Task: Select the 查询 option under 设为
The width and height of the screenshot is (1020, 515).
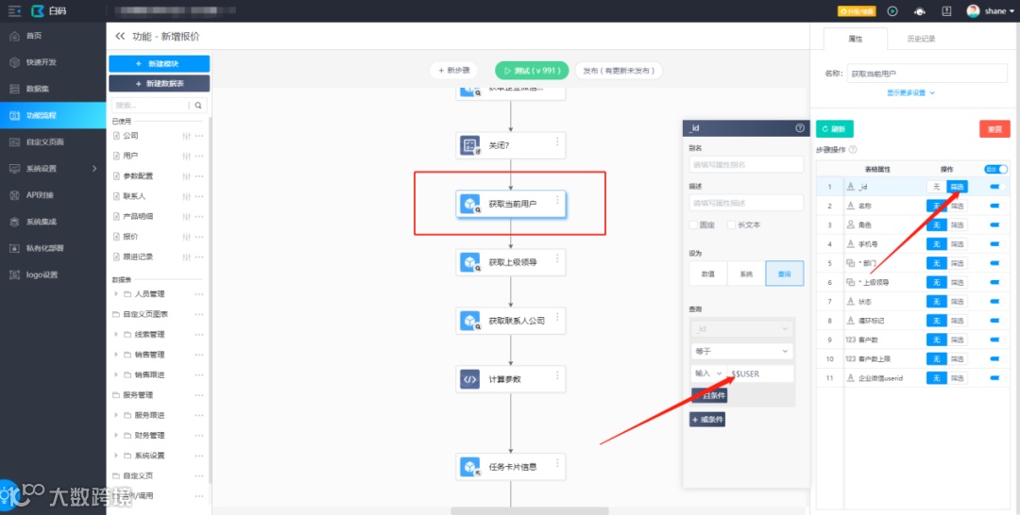Action: point(785,274)
